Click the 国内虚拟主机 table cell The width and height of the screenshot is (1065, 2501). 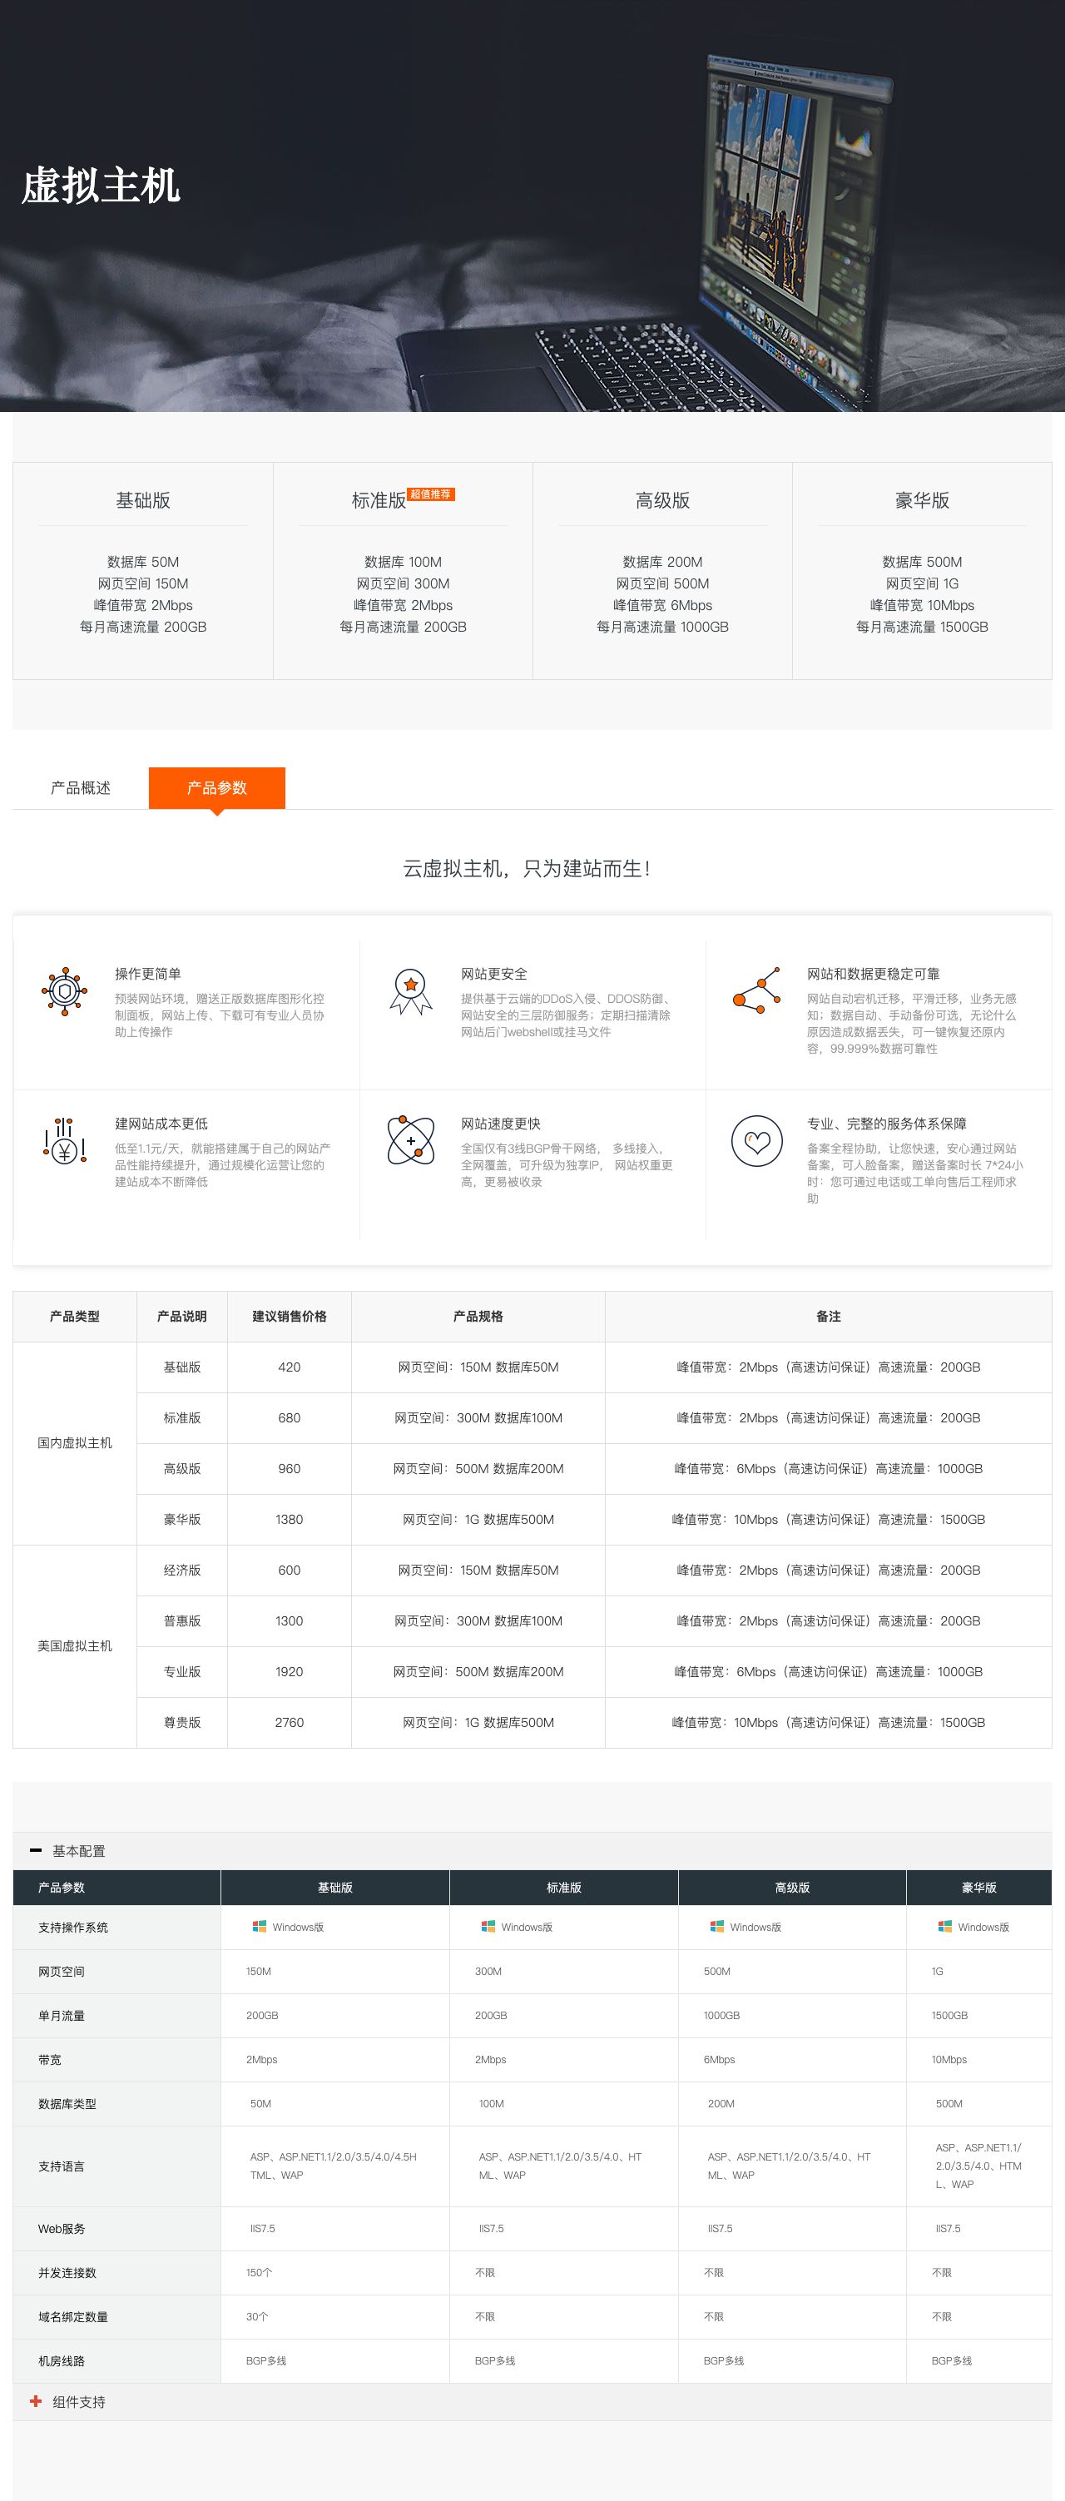coord(75,1442)
